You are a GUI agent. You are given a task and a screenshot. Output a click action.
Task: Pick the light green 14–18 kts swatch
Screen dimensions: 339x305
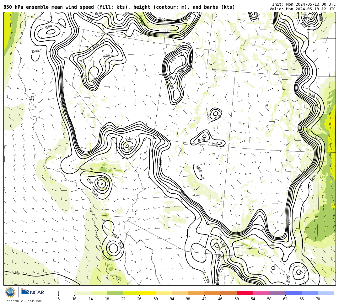coord(99,293)
